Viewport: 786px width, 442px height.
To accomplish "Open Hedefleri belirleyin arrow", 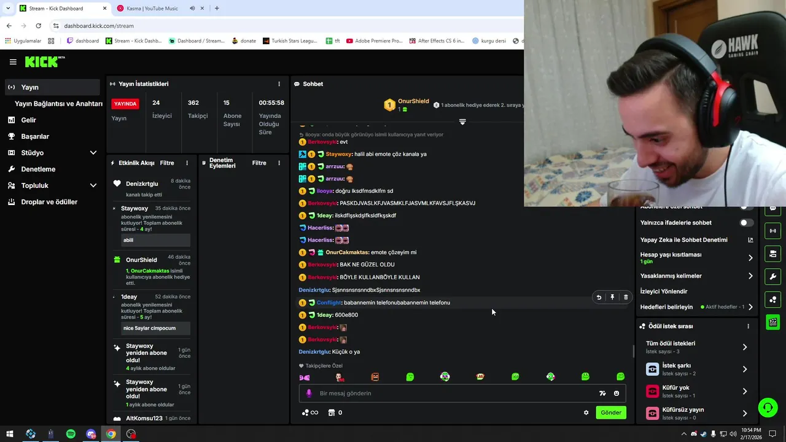I will (x=750, y=307).
